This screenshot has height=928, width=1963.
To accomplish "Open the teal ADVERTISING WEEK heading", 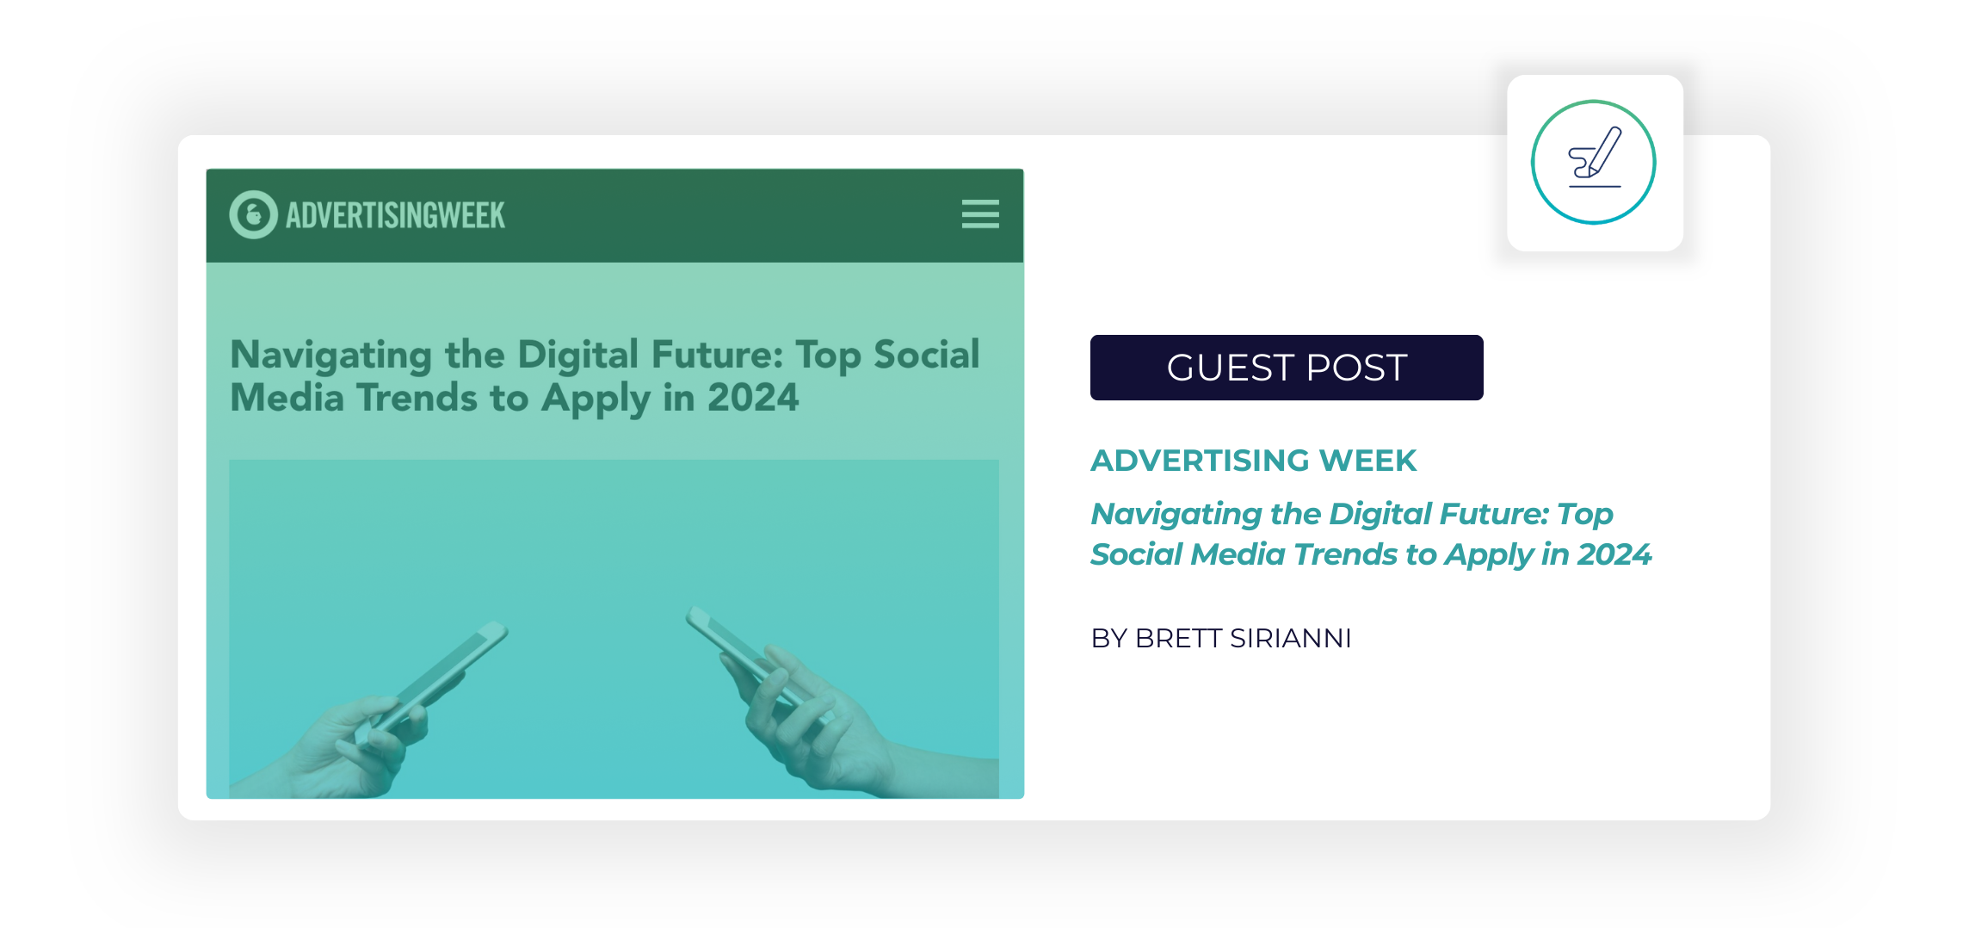I will 1253,461.
